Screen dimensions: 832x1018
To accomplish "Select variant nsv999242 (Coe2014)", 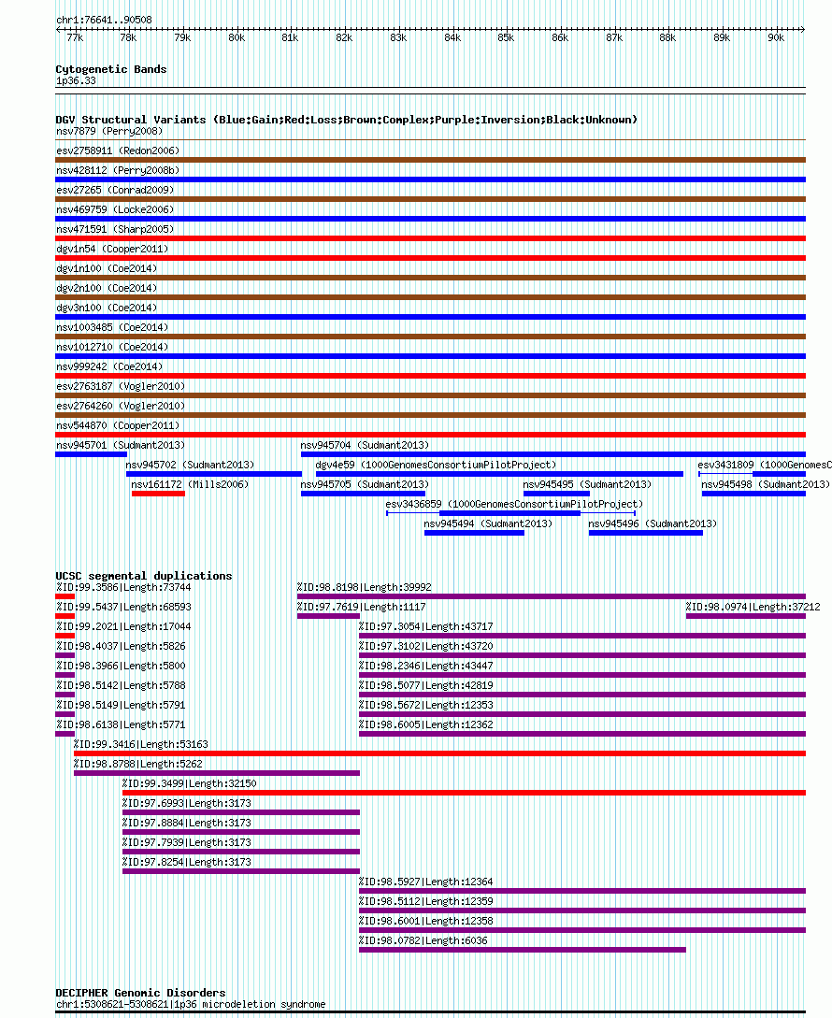I will point(109,366).
